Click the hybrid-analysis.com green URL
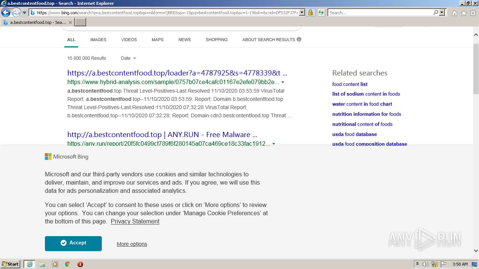The width and height of the screenshot is (479, 269). pos(173,82)
